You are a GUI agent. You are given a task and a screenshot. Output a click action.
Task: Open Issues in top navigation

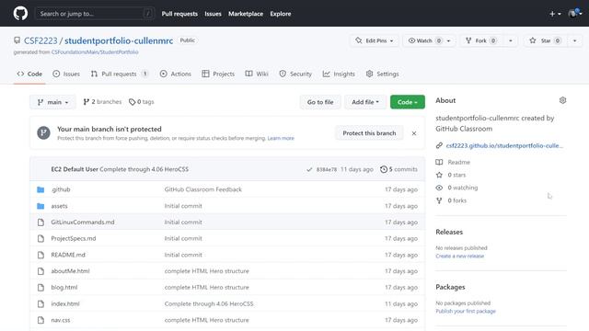pyautogui.click(x=213, y=14)
